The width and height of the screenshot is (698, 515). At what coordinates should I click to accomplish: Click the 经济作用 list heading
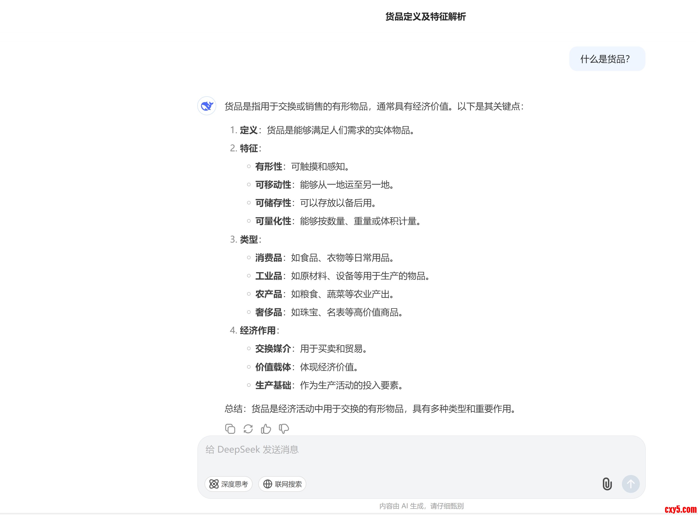click(257, 330)
